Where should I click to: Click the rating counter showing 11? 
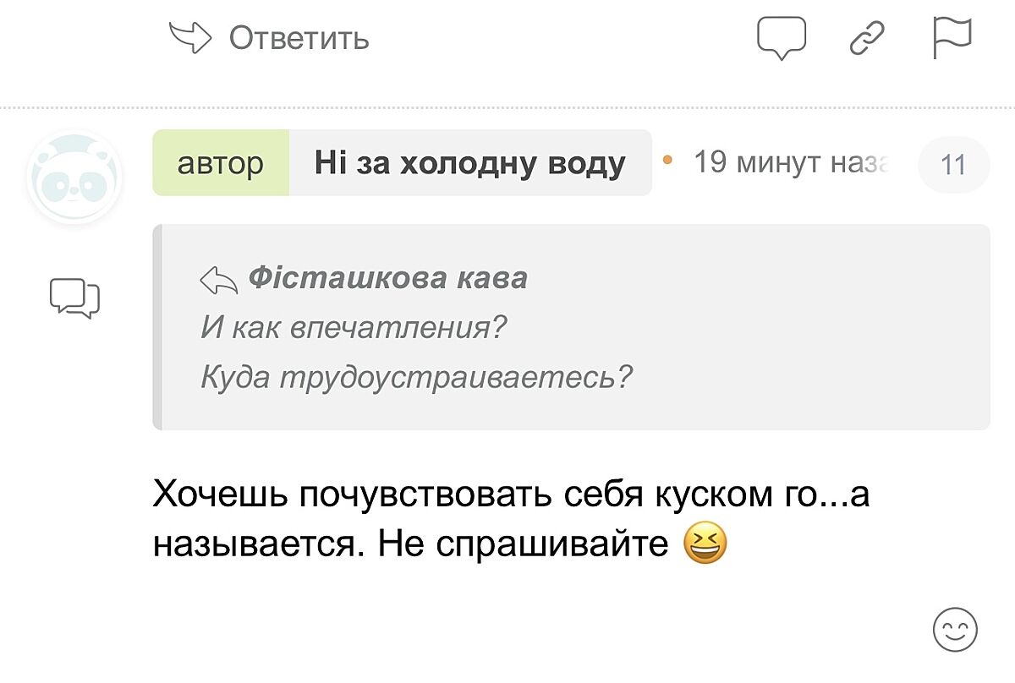coord(953,164)
